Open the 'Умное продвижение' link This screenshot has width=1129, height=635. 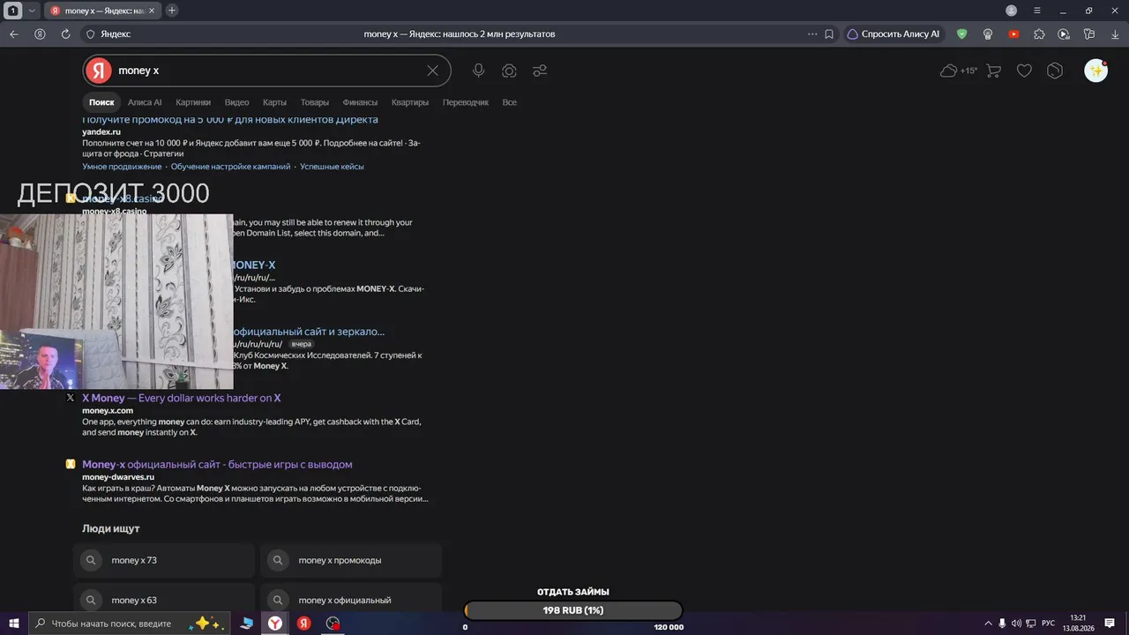[x=122, y=167]
